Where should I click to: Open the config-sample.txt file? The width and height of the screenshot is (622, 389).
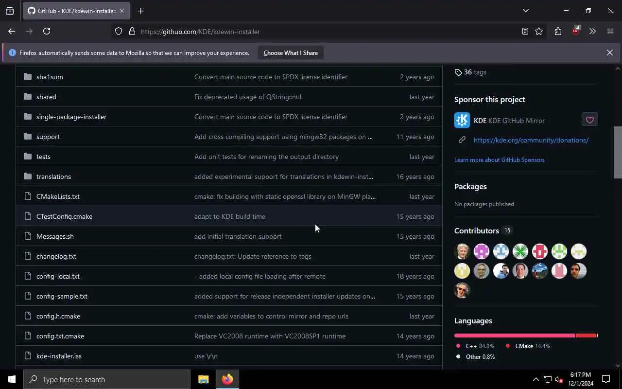coord(62,296)
